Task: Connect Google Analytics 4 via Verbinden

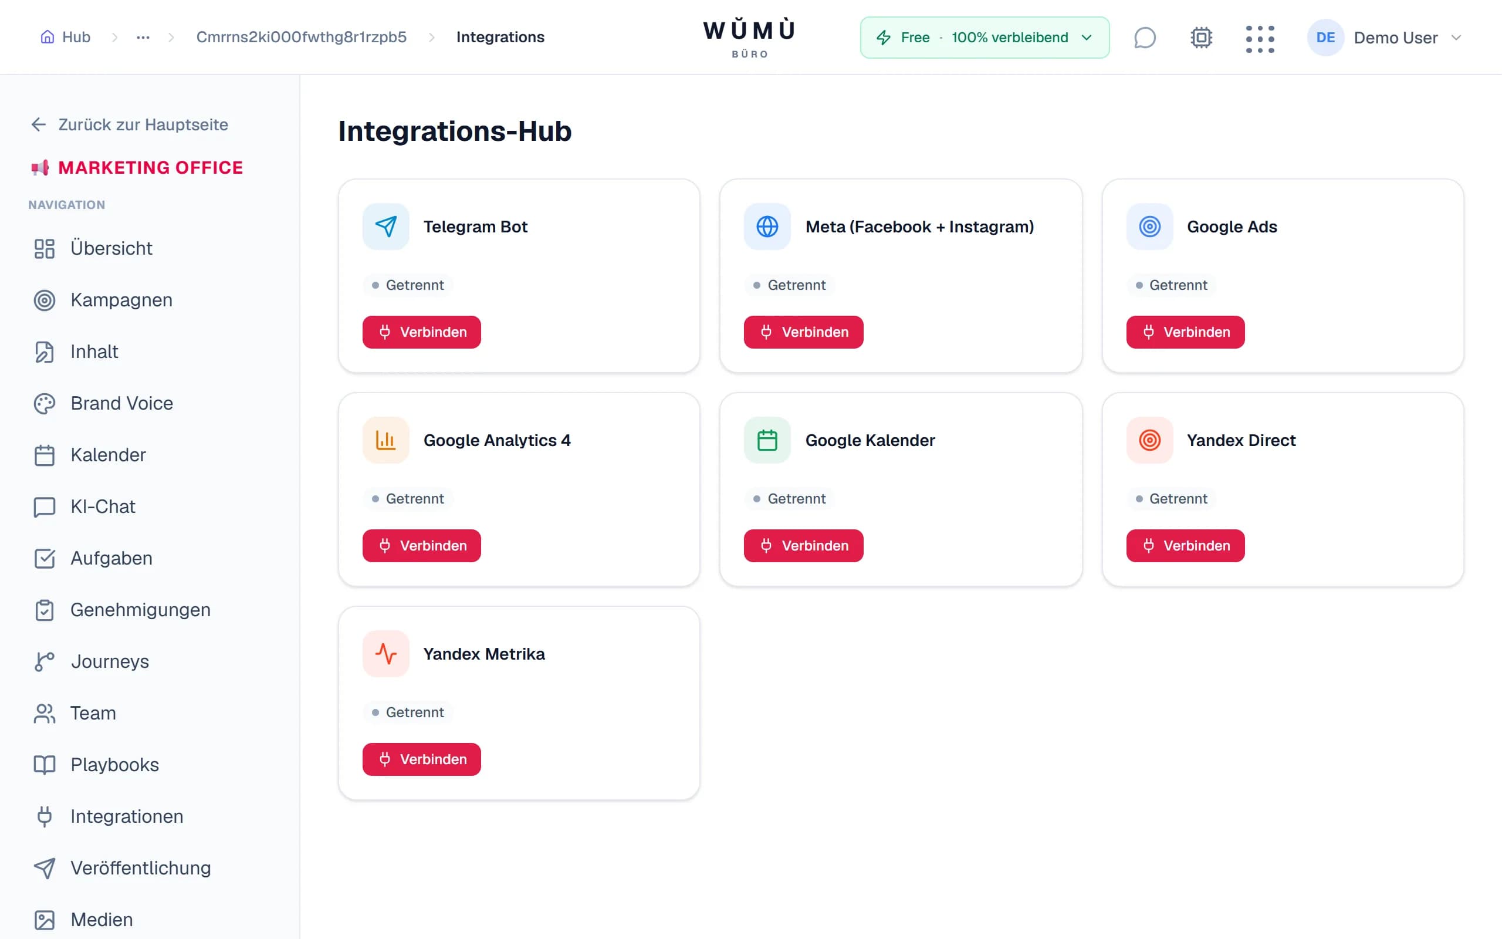Action: pyautogui.click(x=421, y=546)
